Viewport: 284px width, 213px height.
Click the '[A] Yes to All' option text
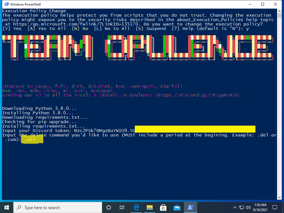coord(47,29)
